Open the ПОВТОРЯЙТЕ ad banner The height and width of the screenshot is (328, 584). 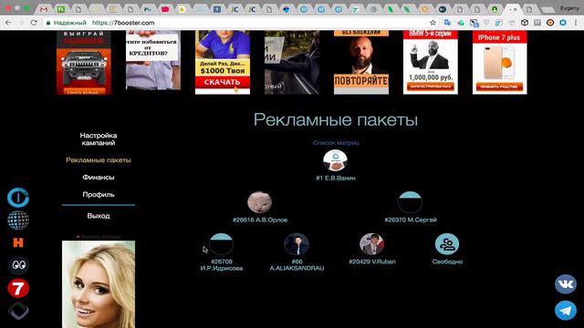pyautogui.click(x=361, y=63)
